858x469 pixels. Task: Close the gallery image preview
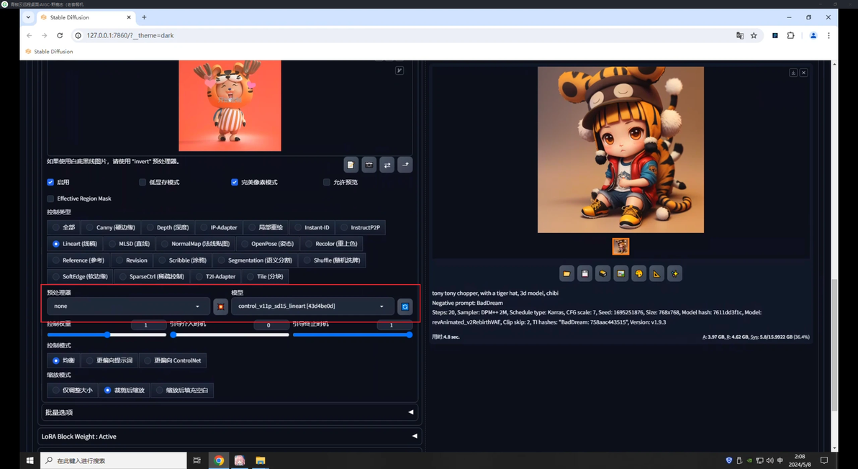[804, 73]
